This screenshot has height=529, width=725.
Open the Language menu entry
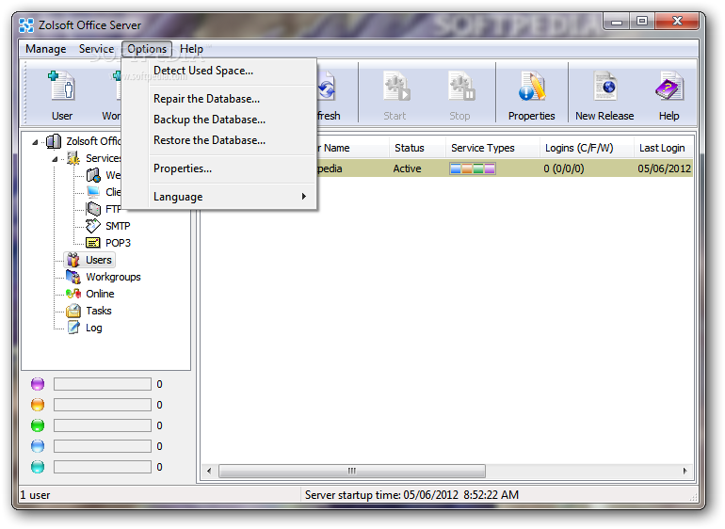(x=178, y=197)
